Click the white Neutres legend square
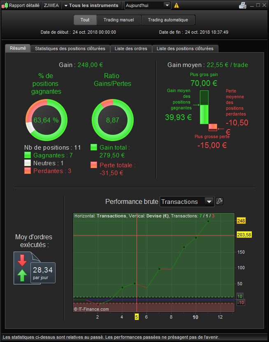The height and width of the screenshot is (342, 269). point(28,163)
